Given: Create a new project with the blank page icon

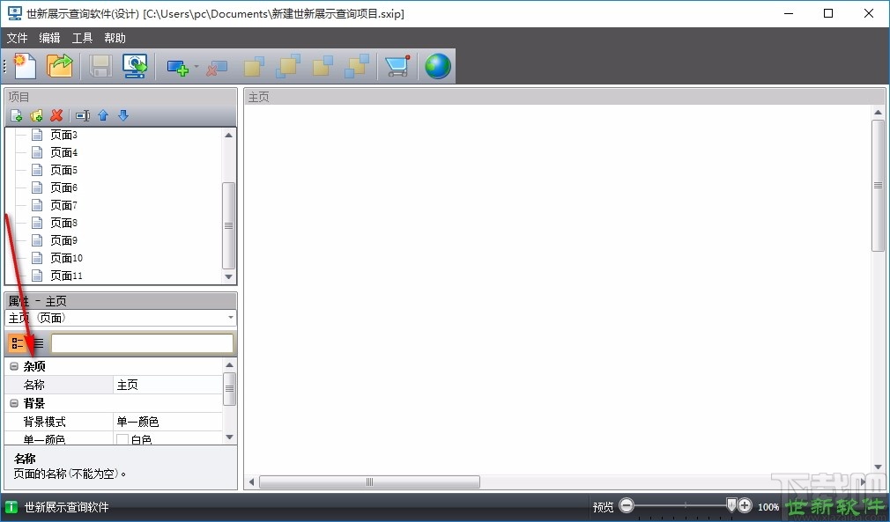Looking at the screenshot, I should click(x=25, y=66).
